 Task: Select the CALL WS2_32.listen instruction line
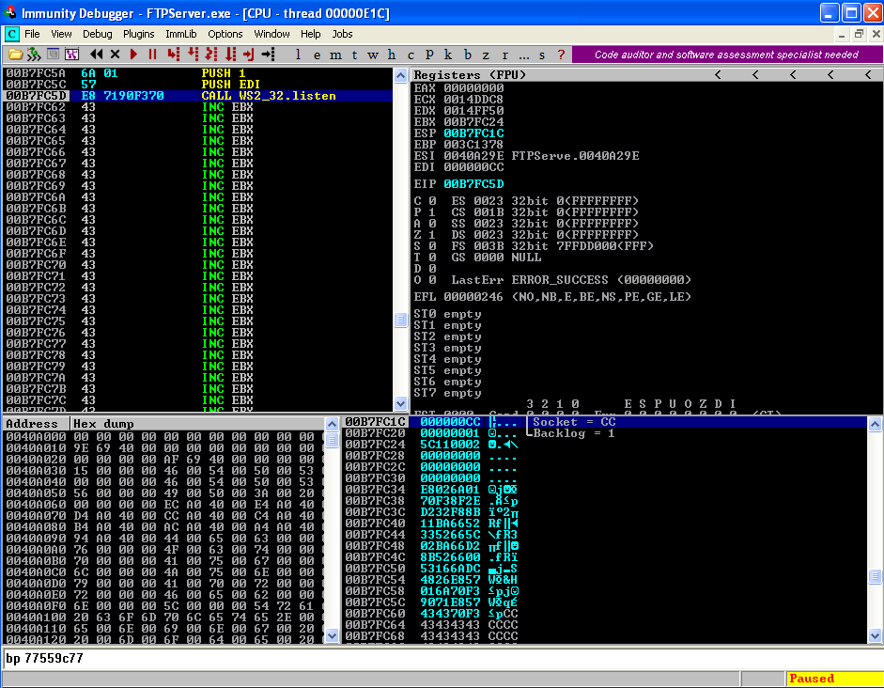click(198, 96)
